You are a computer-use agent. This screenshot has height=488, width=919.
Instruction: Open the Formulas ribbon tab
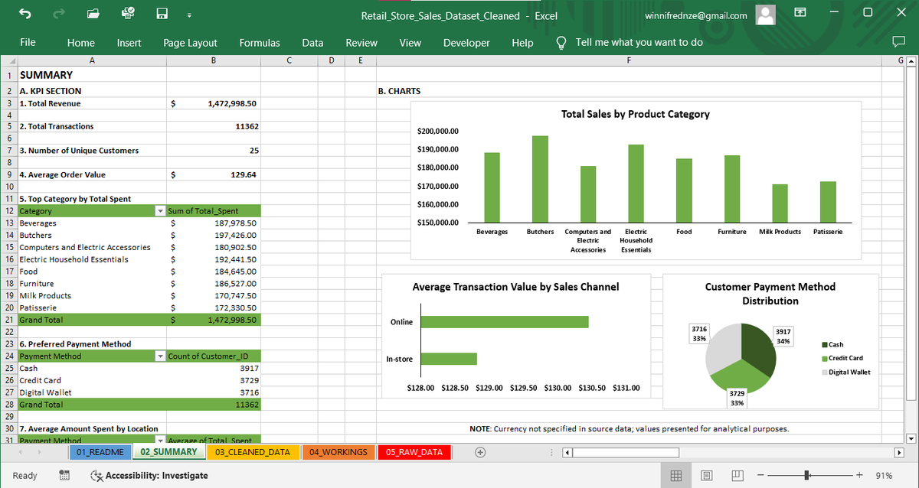(260, 43)
